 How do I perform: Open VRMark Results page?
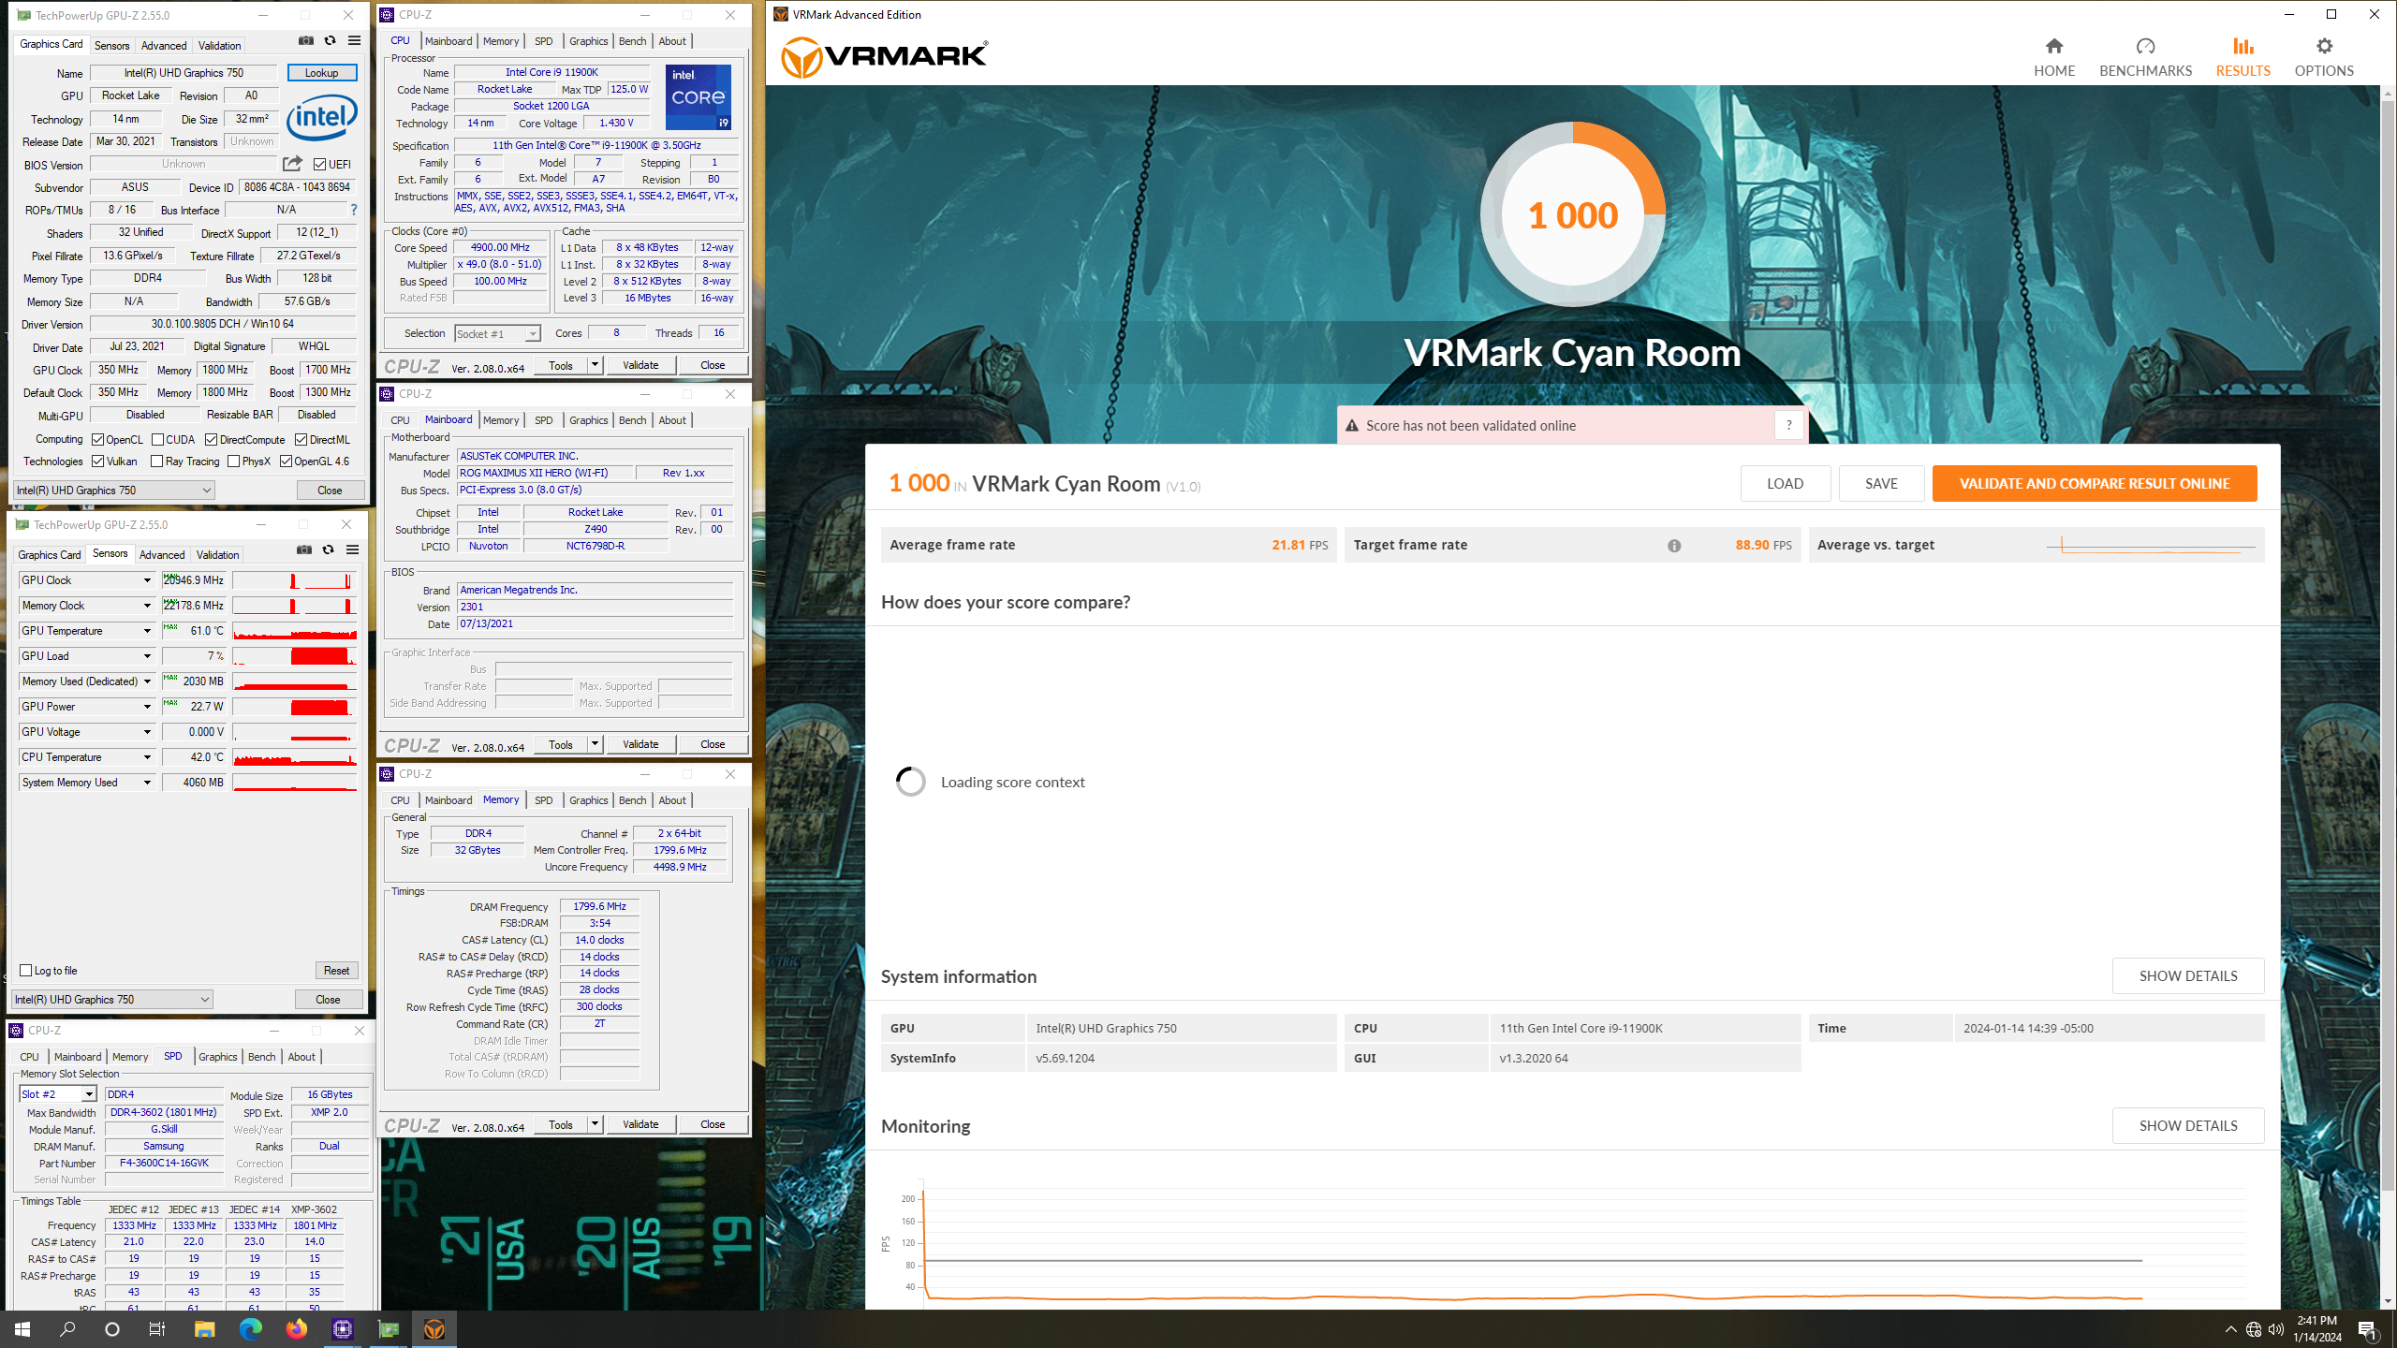[2243, 57]
